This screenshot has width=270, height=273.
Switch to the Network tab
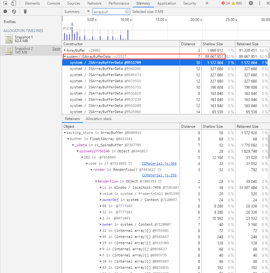(x=94, y=3)
